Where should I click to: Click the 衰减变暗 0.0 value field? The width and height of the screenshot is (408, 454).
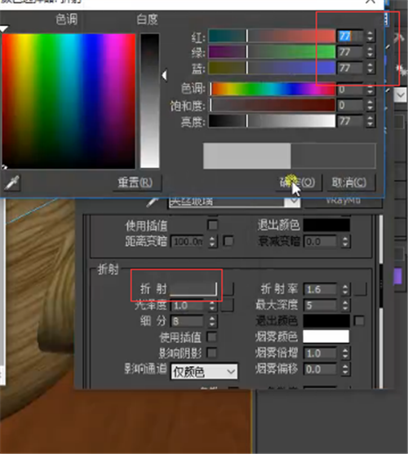[x=320, y=241]
